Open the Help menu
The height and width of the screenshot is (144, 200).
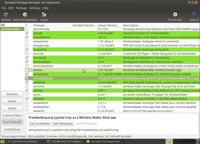[x=45, y=8]
